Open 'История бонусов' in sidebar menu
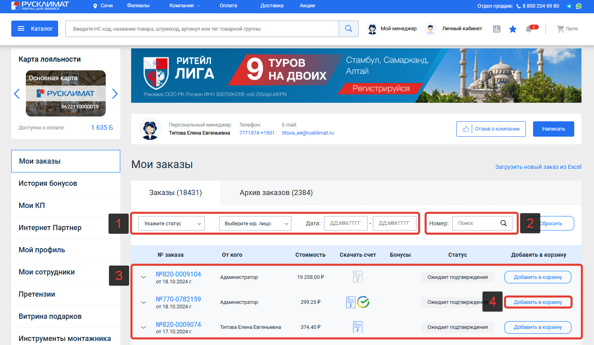 [x=48, y=183]
